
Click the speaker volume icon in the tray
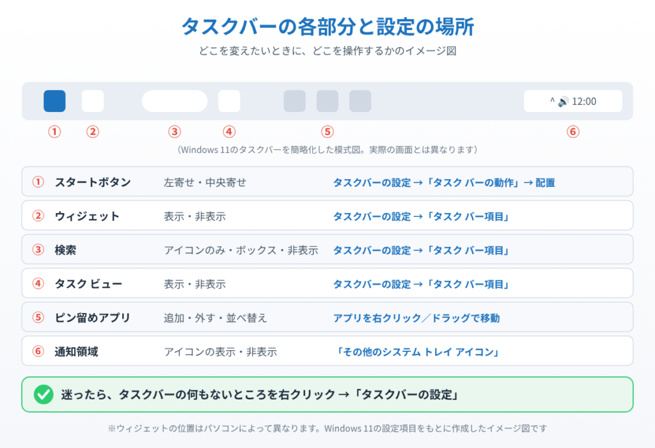[x=563, y=102]
